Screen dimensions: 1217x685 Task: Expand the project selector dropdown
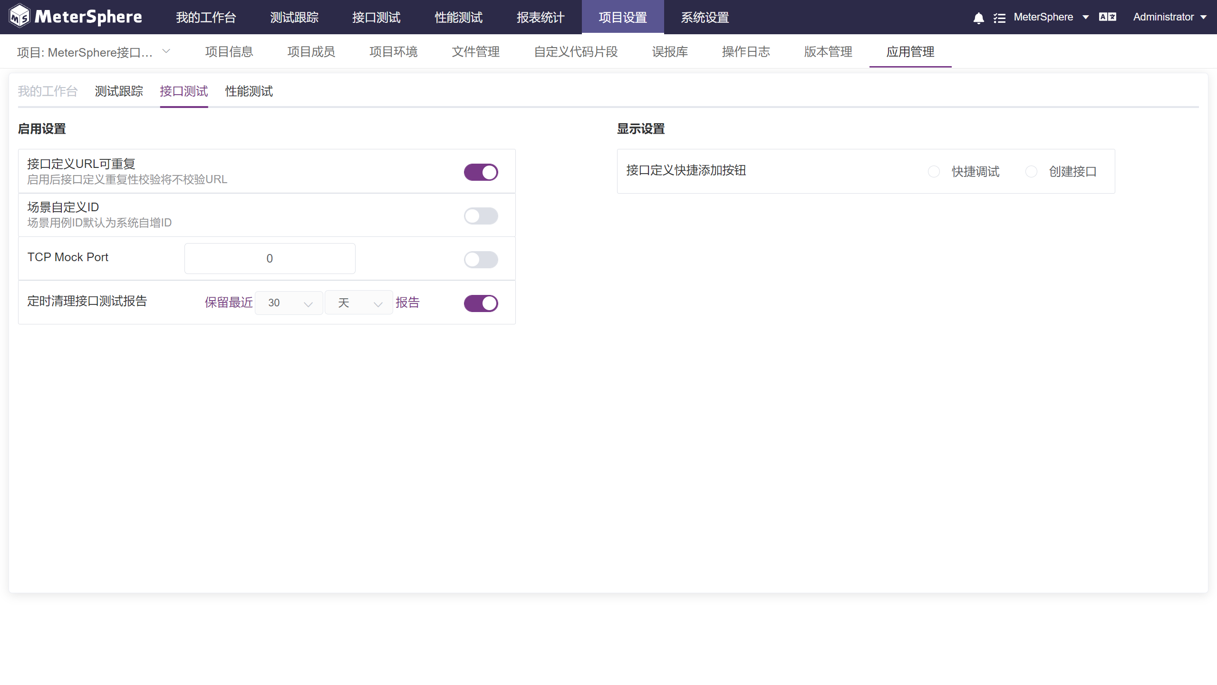(166, 51)
